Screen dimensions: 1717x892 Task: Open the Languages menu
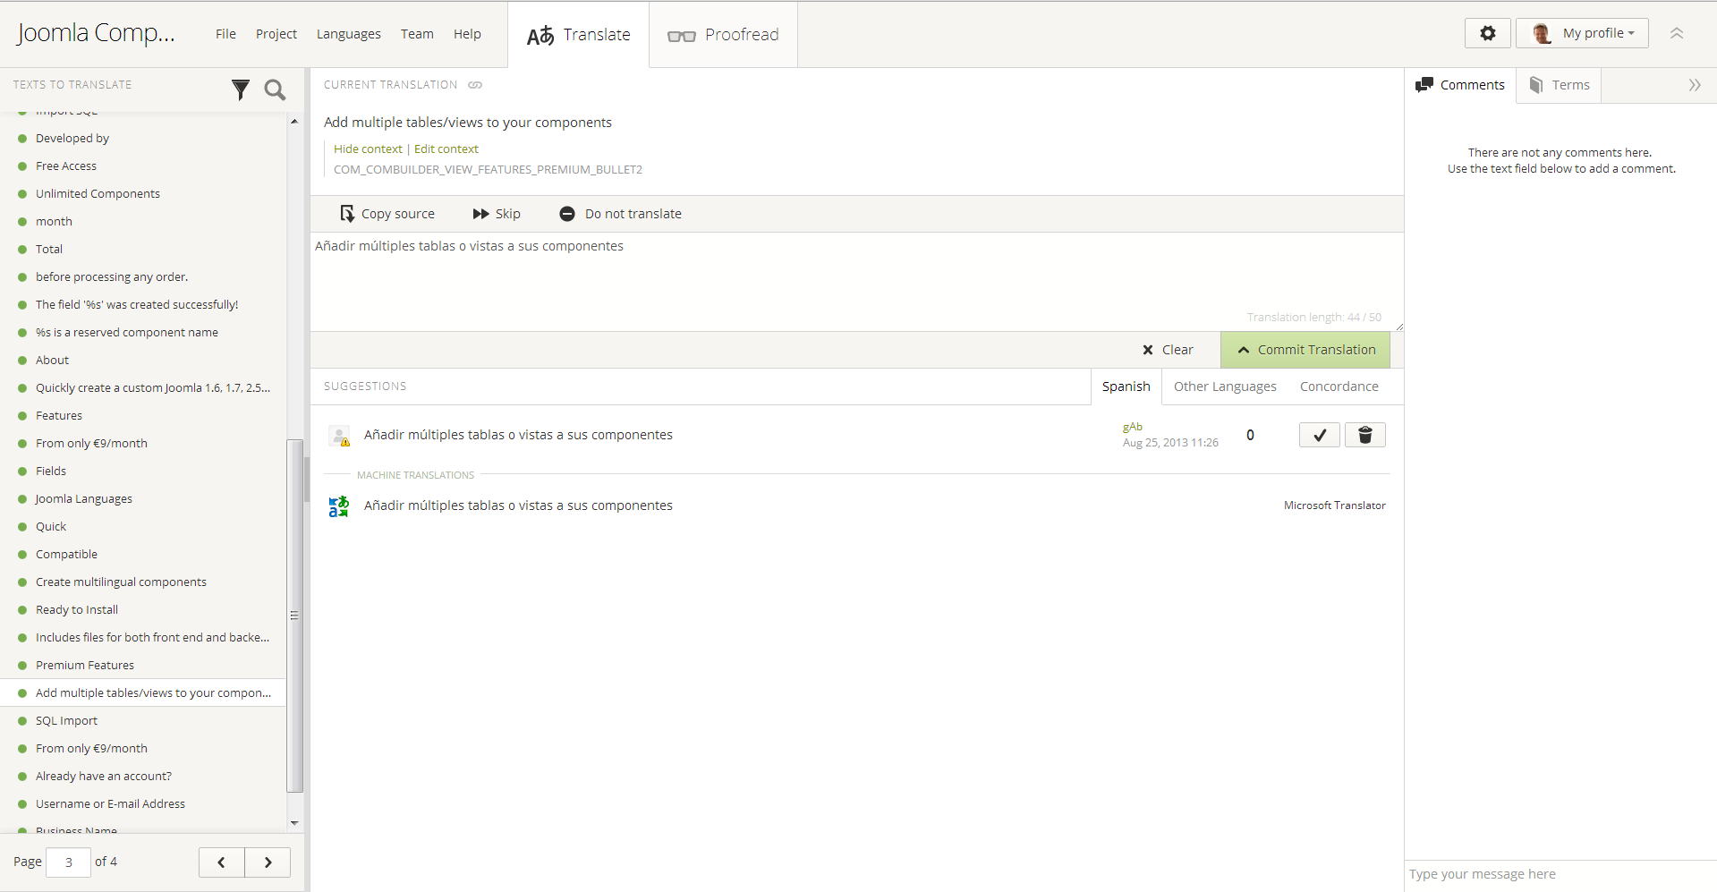pos(348,34)
